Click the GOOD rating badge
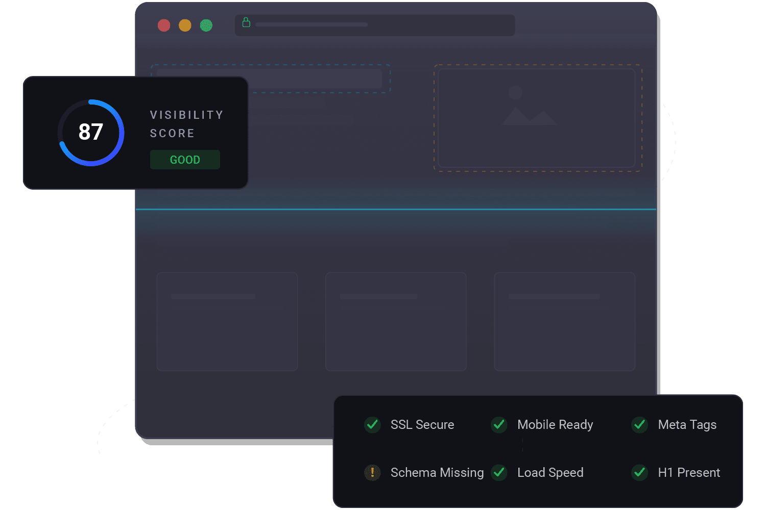 pyautogui.click(x=185, y=159)
